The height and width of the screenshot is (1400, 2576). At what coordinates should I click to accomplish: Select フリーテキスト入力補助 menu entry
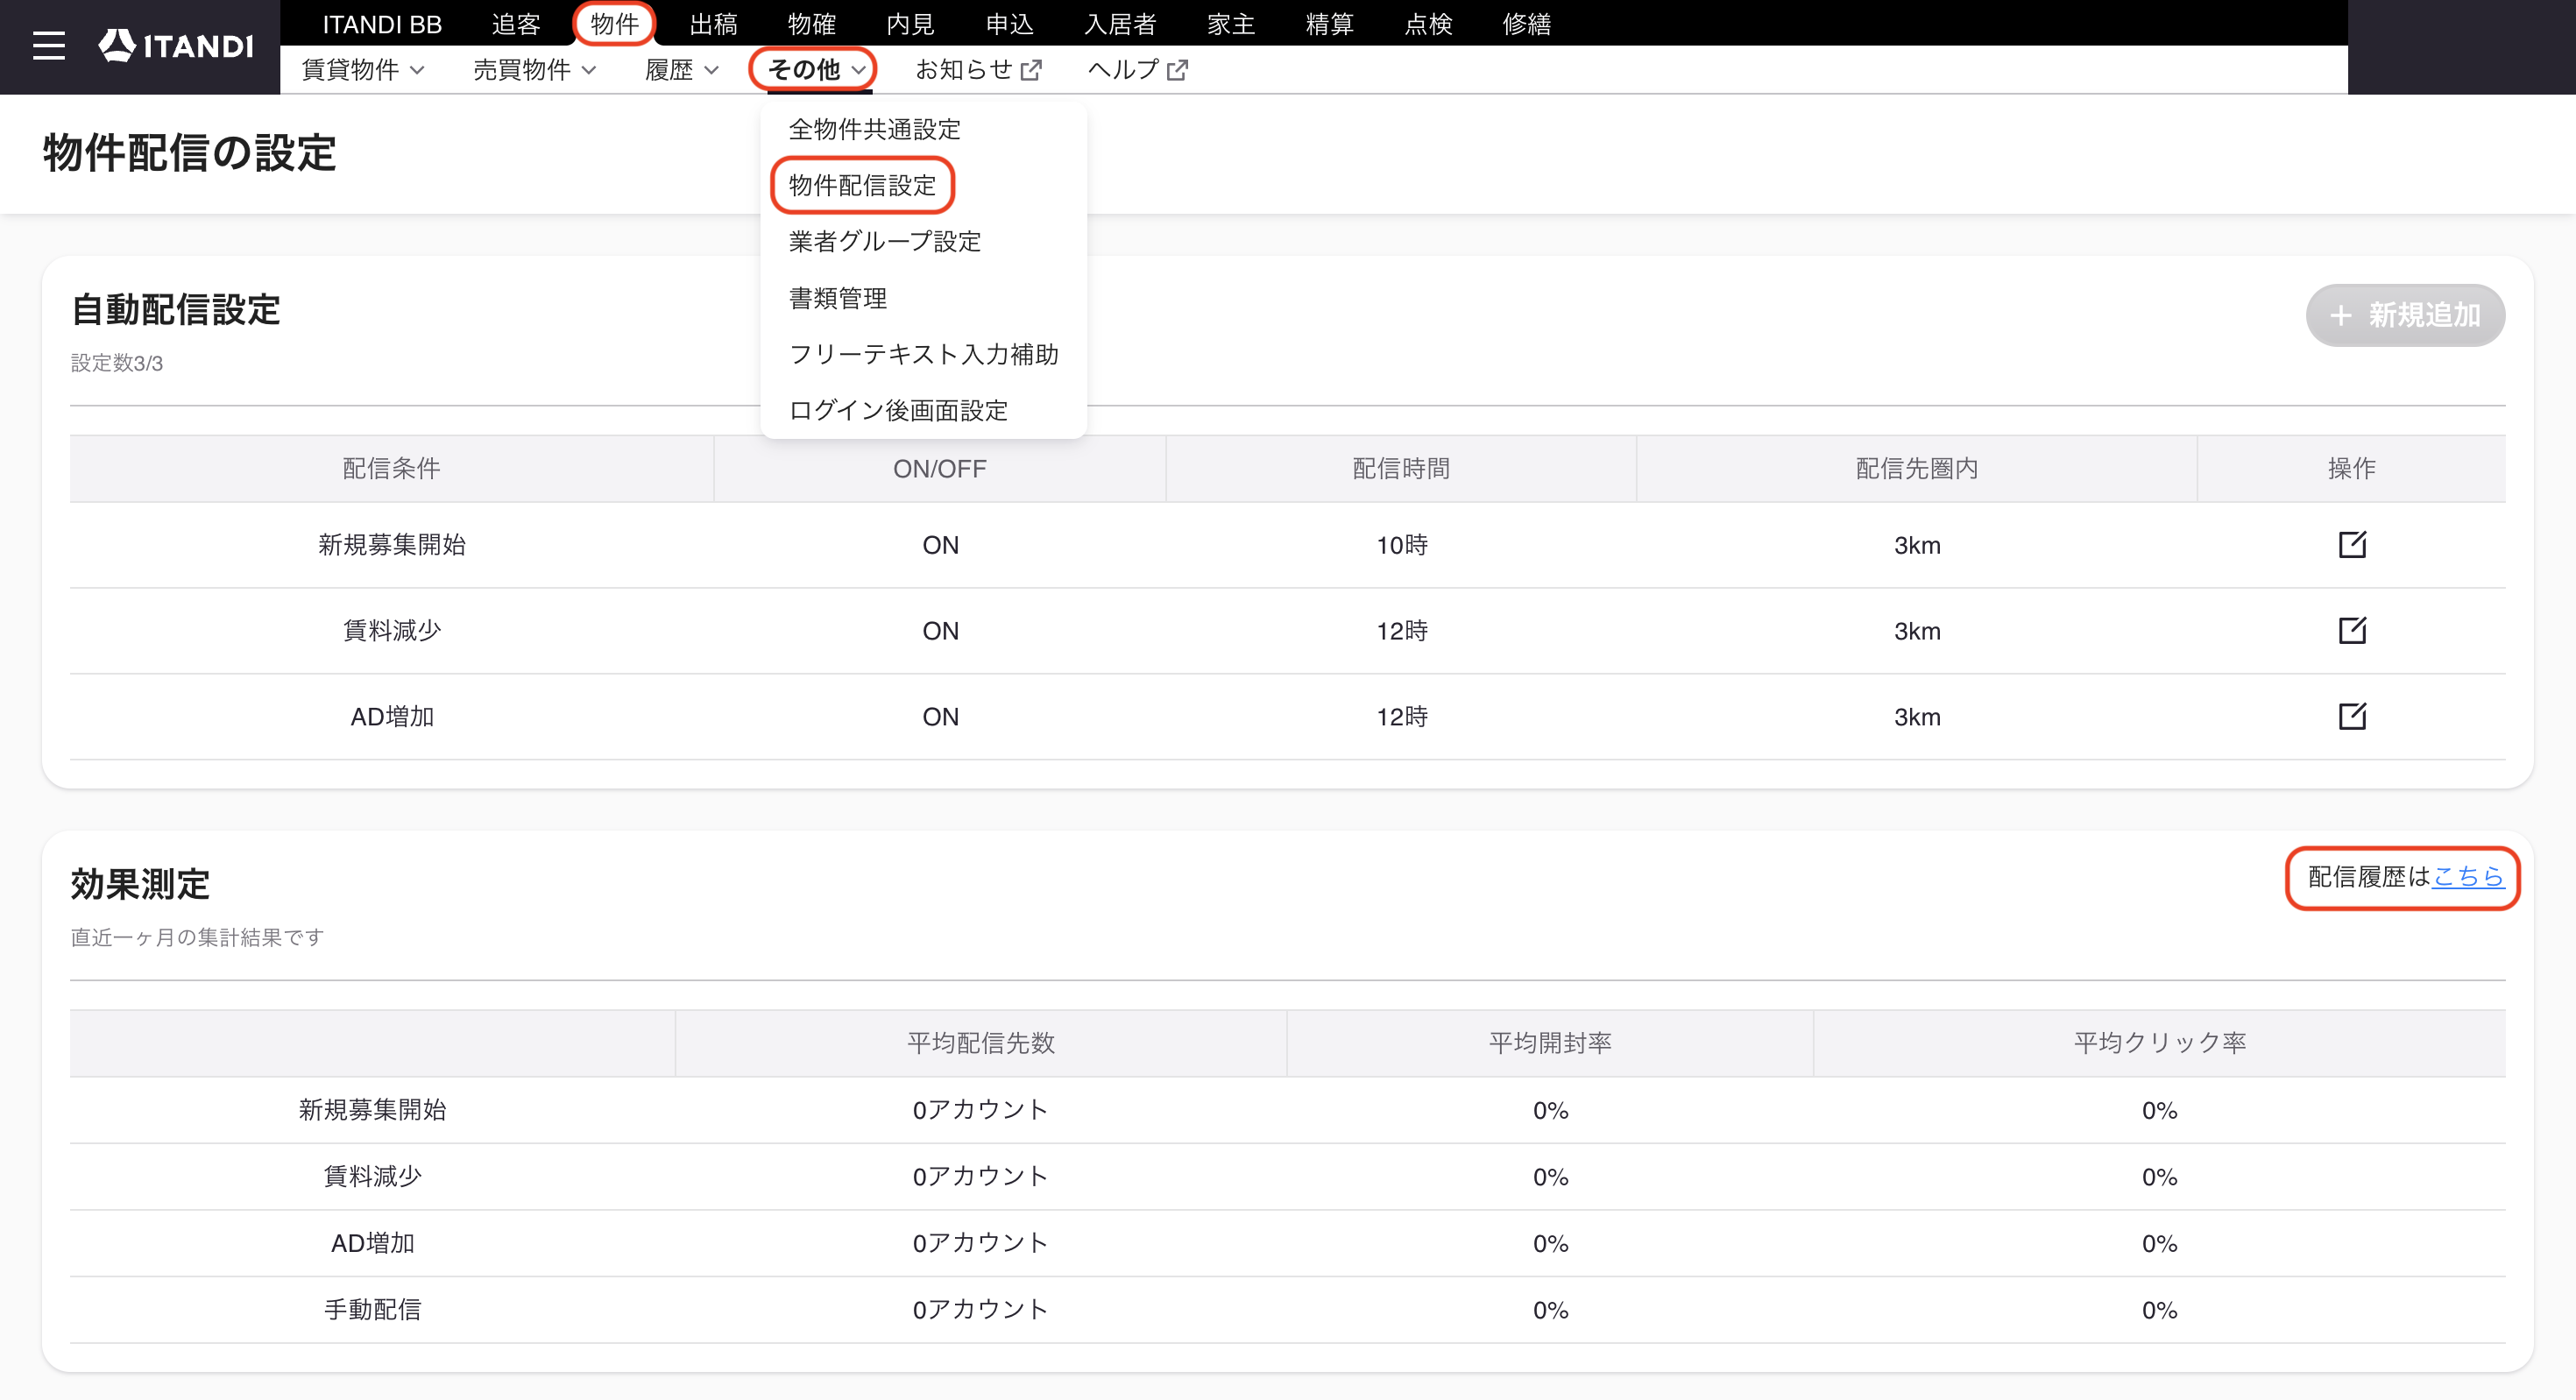click(924, 354)
